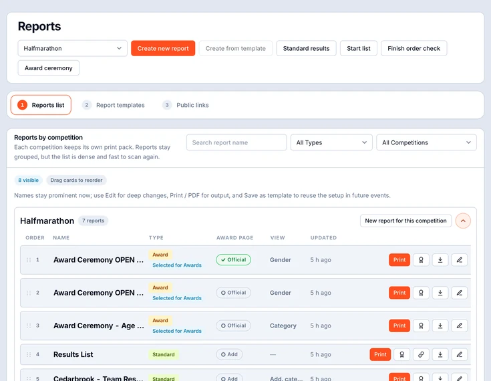491x381 pixels.
Task: Grab drag handle of row 3
Action: point(29,326)
